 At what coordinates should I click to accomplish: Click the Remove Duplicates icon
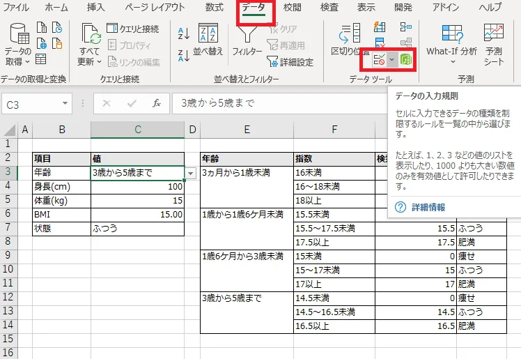380,43
